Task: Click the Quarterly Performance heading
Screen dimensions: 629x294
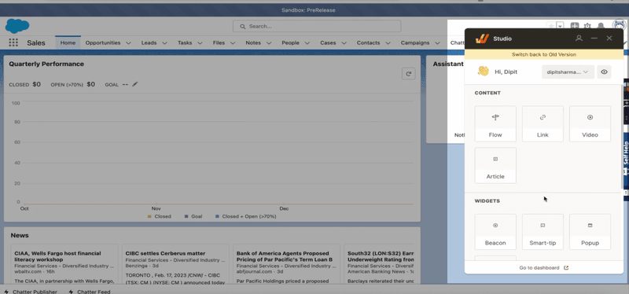Action: click(x=46, y=64)
